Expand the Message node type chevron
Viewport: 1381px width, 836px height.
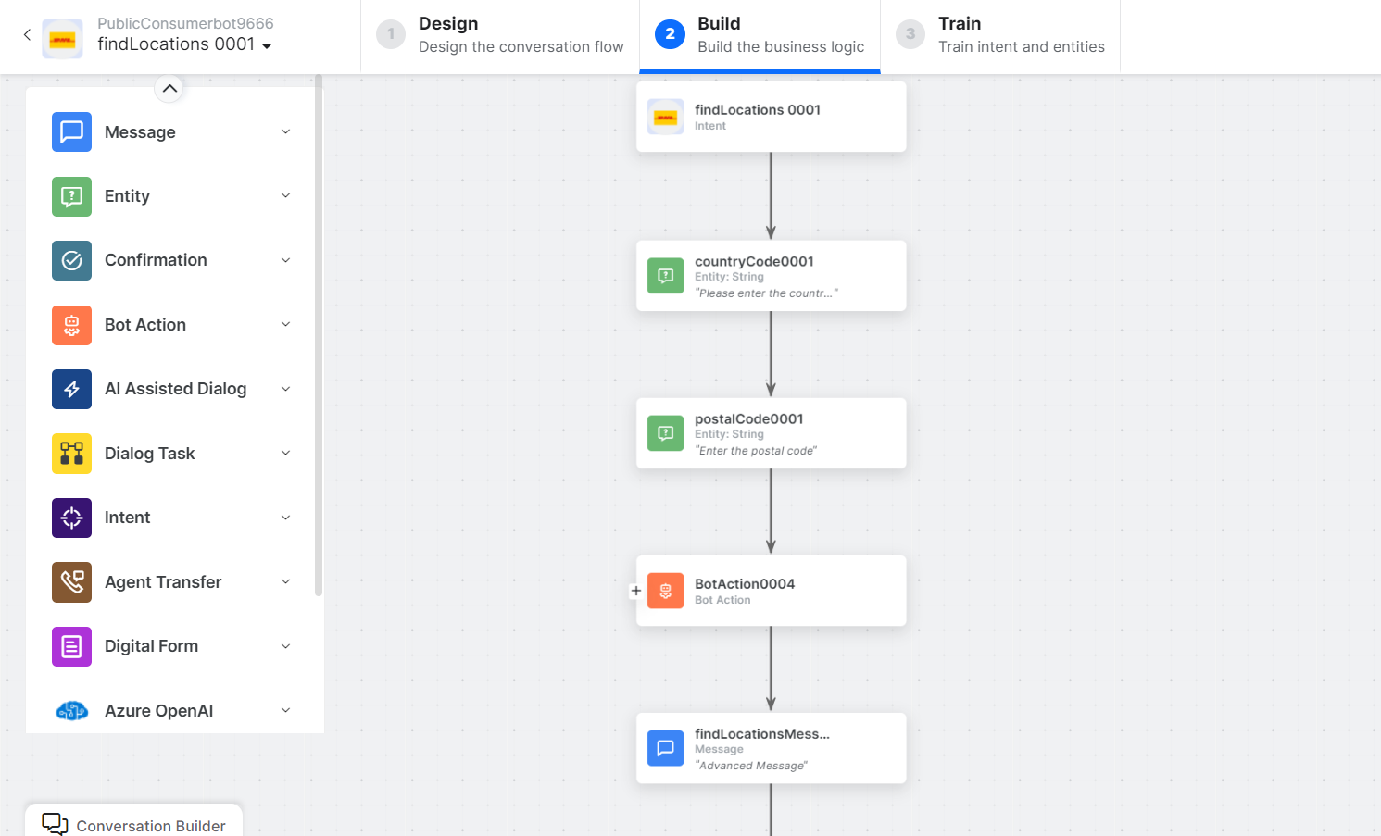[x=285, y=132]
